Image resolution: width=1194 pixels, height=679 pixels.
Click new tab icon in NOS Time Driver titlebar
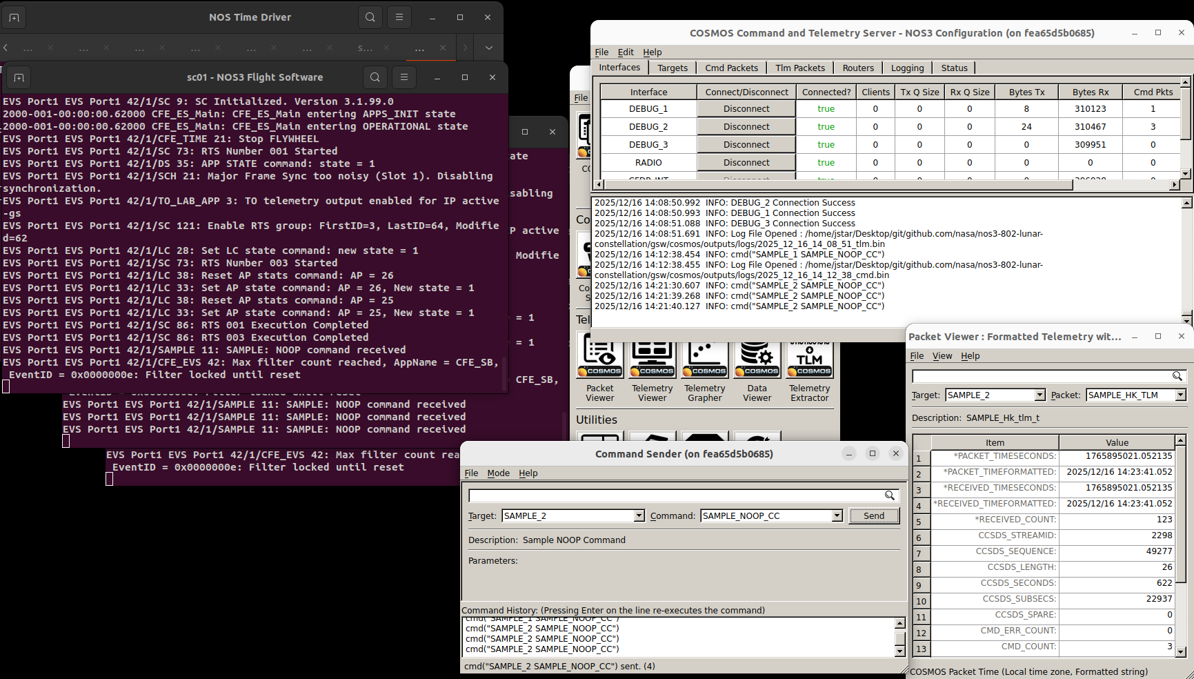pos(14,17)
